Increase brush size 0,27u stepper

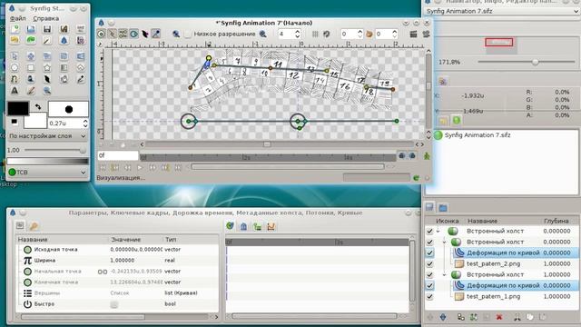(85, 121)
